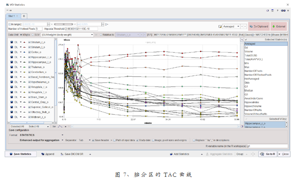
Task: Click the range slider next to In range
Action: click(63, 24)
